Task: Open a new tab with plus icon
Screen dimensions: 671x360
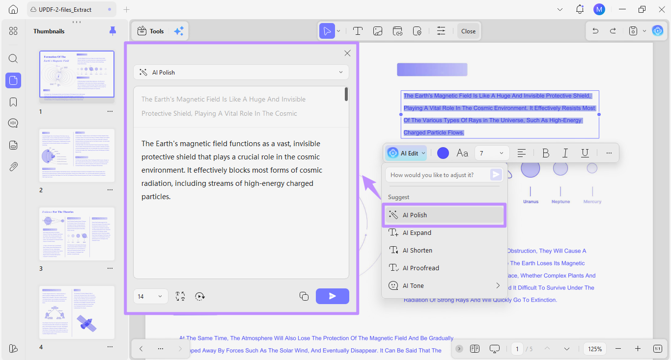Action: 127,9
